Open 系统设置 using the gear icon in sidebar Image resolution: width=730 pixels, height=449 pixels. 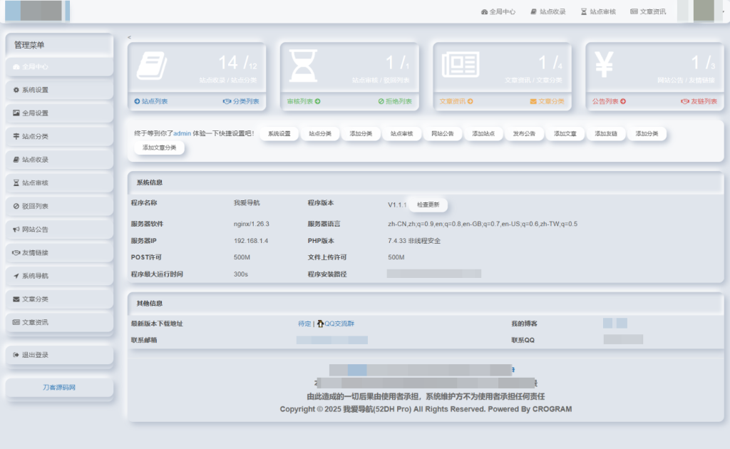pyautogui.click(x=16, y=91)
